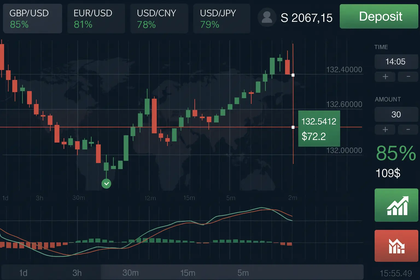420x280 pixels.
Task: Click the plus icon under AMOUNT
Action: coord(385,130)
